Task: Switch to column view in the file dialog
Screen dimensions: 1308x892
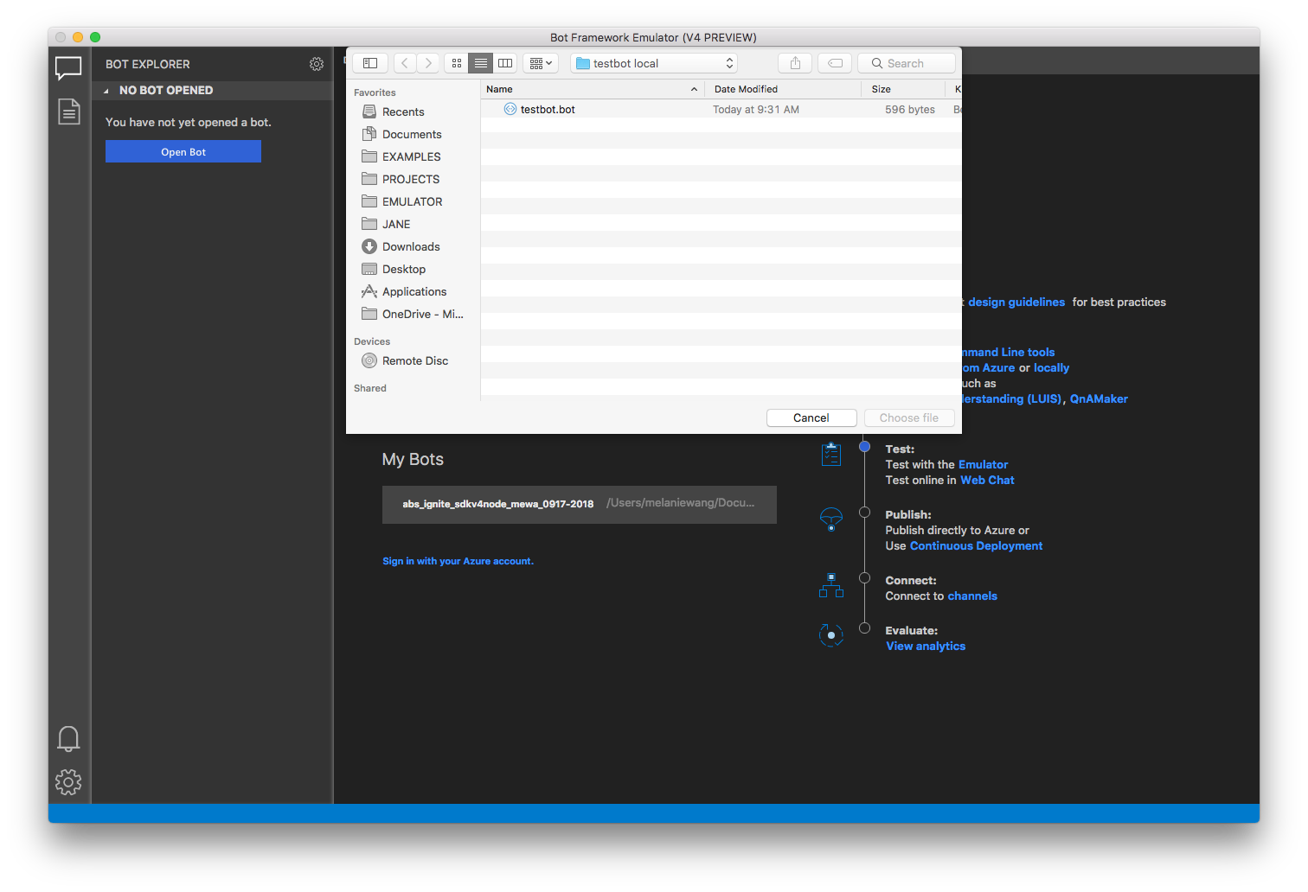Action: 505,62
